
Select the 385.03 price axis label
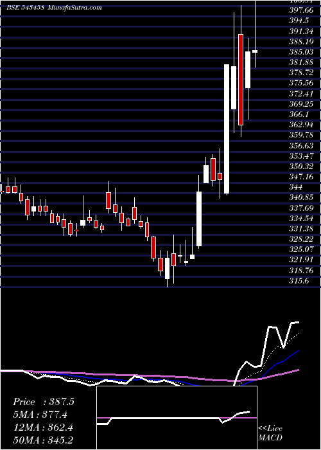(x=302, y=52)
